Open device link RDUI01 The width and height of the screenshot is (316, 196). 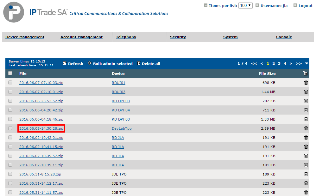(118, 83)
